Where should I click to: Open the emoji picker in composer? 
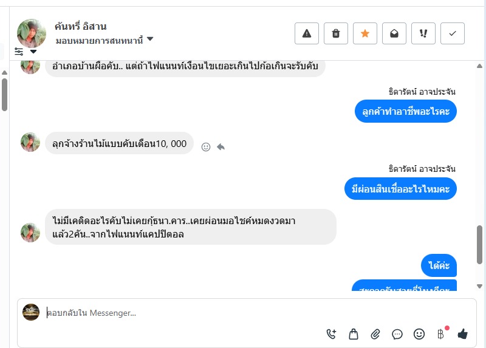419,333
